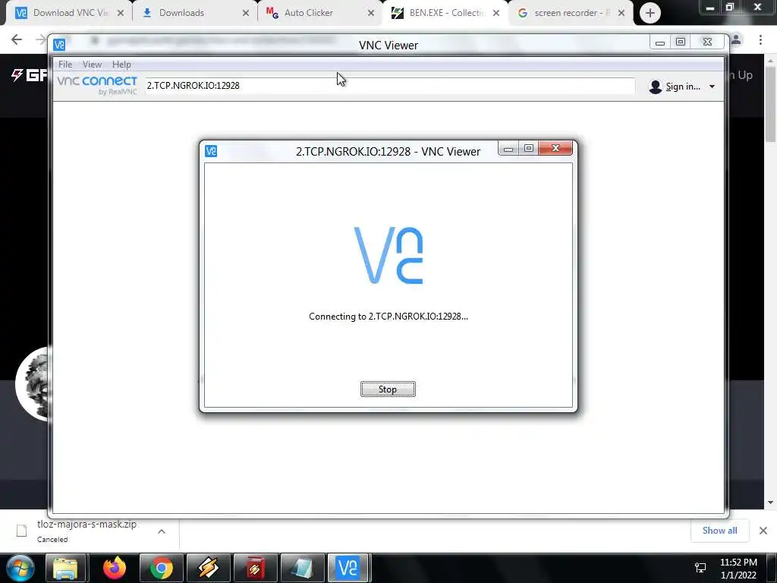The width and height of the screenshot is (777, 583).
Task: Maximize the 2.TCP.NGROK.IO connection dialog
Action: pyautogui.click(x=529, y=148)
